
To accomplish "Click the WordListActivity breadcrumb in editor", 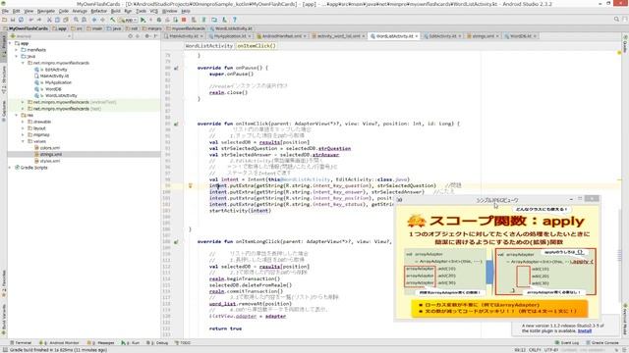I will (x=208, y=46).
